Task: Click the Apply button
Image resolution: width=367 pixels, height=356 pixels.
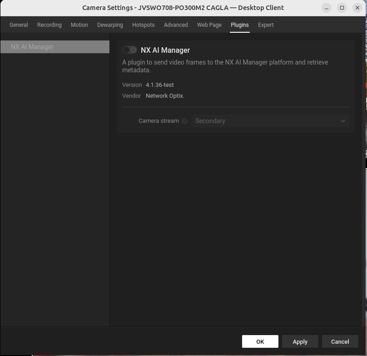Action: (x=300, y=341)
